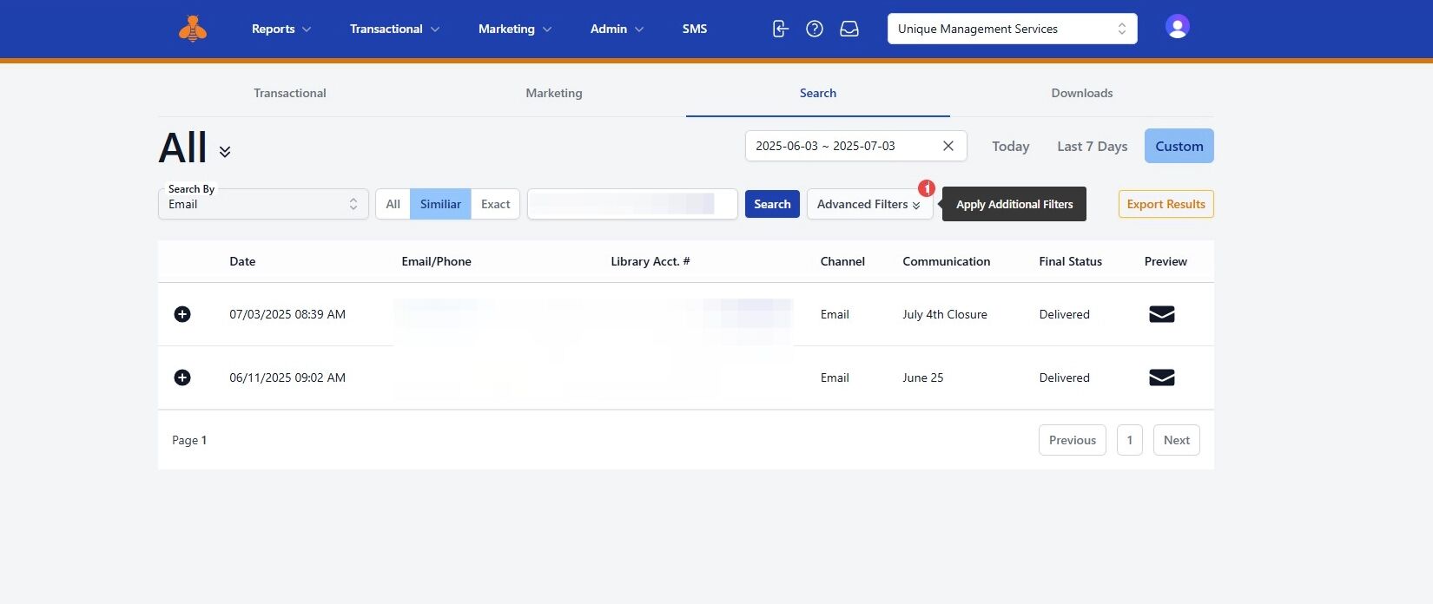Expand the 07/03/2025 row details
The width and height of the screenshot is (1433, 604).
pos(182,314)
